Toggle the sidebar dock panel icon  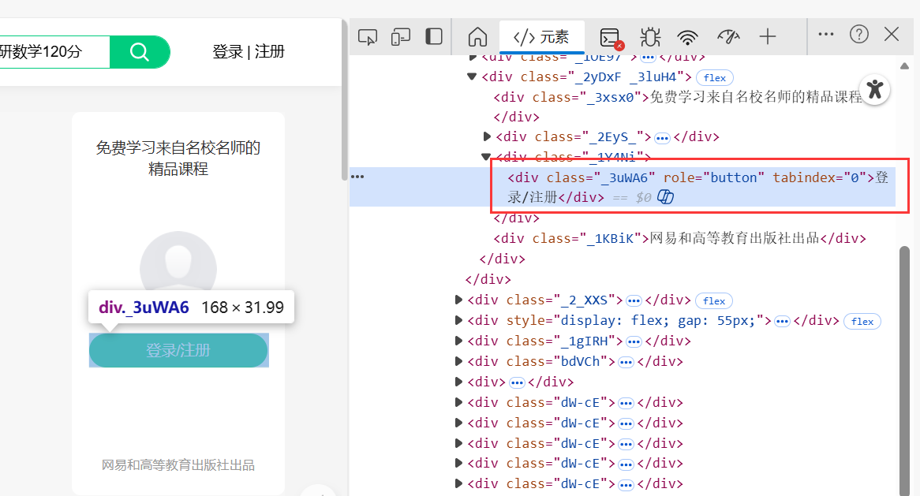tap(434, 36)
